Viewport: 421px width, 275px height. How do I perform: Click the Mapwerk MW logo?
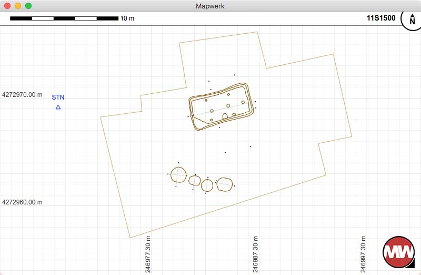pyautogui.click(x=399, y=252)
